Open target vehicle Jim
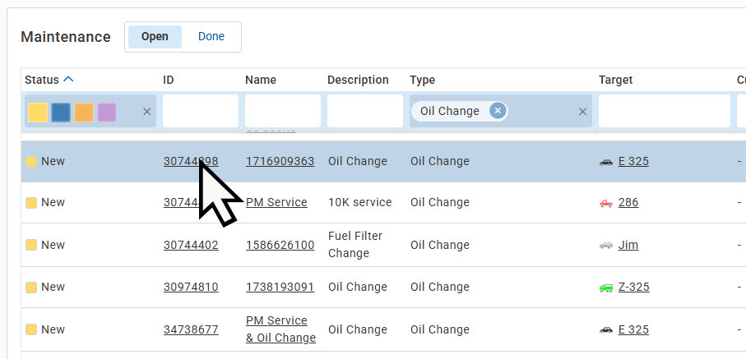Image resolution: width=746 pixels, height=359 pixels. [628, 245]
